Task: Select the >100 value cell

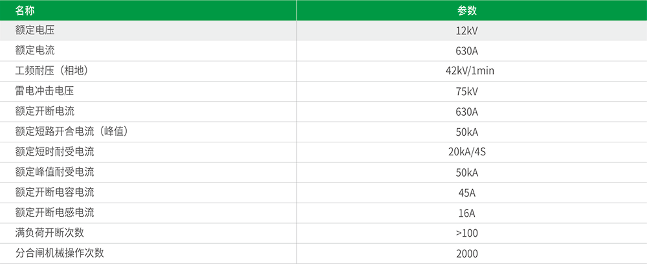Action: tap(466, 233)
